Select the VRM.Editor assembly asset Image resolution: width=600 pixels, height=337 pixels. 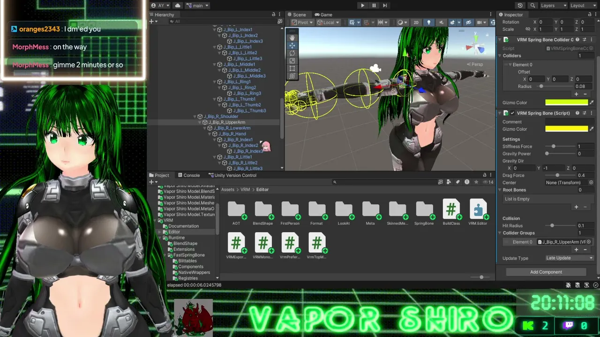478,213
